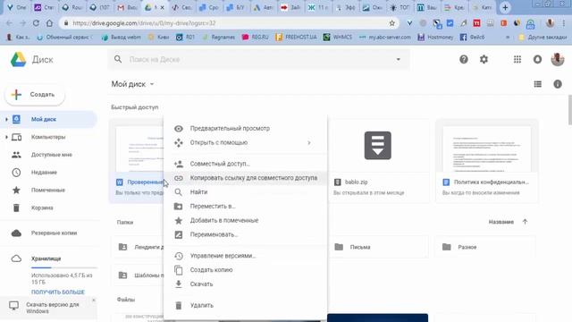Expand the Мой диск tree arrow
572x322 pixels.
(6, 119)
